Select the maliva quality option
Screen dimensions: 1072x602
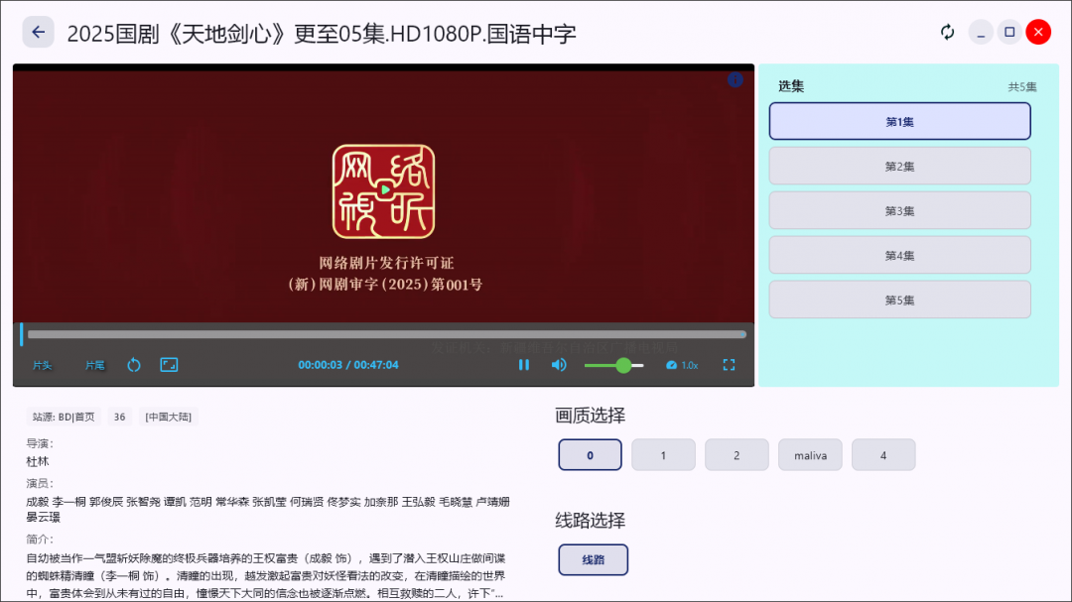point(810,454)
